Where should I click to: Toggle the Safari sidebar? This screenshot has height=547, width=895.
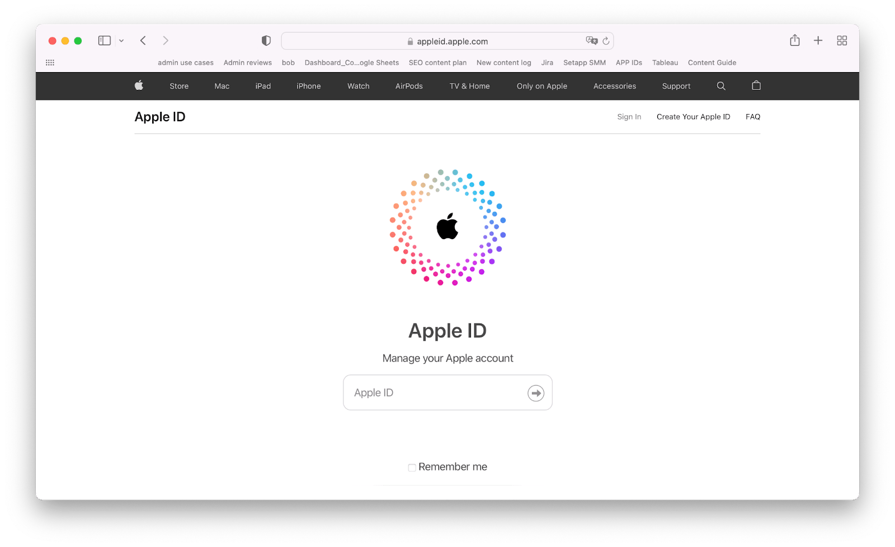(x=104, y=41)
